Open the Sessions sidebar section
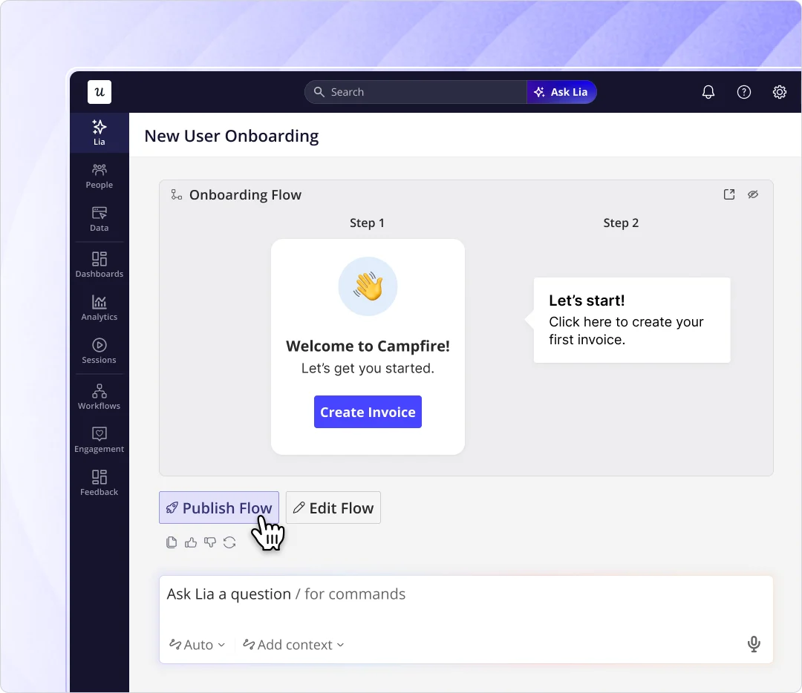This screenshot has height=693, width=802. pos(100,351)
